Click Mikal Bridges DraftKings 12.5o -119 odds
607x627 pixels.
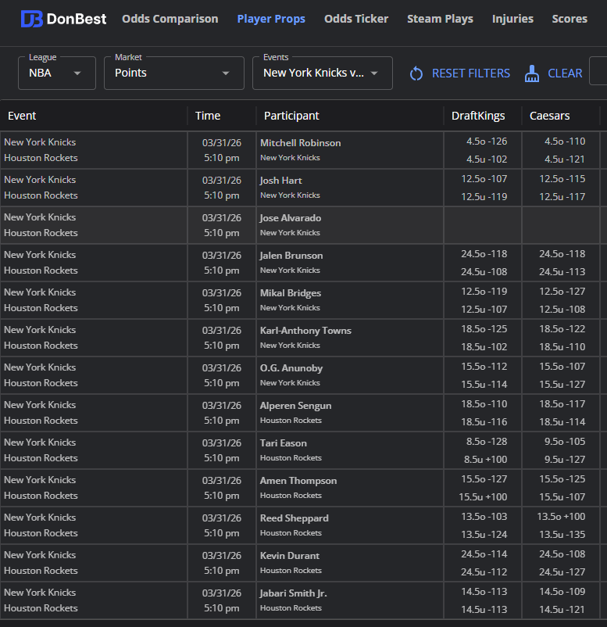click(x=484, y=292)
